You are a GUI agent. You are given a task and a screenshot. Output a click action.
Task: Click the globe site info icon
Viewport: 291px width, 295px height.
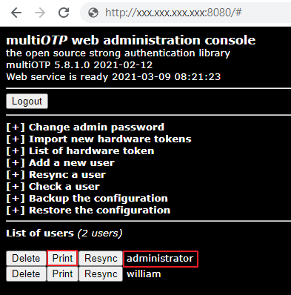coord(93,13)
